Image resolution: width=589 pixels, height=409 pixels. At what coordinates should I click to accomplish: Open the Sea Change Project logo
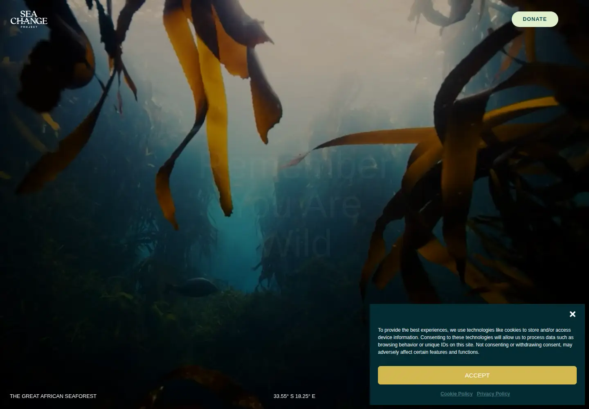click(x=29, y=19)
